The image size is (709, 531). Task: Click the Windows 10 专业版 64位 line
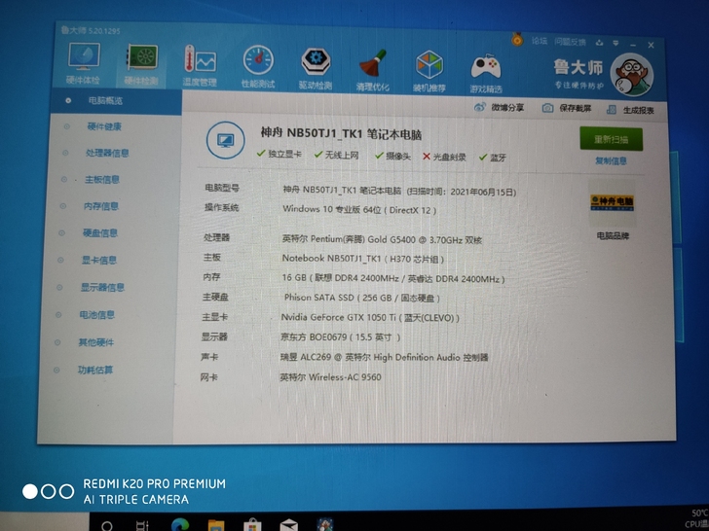point(359,210)
